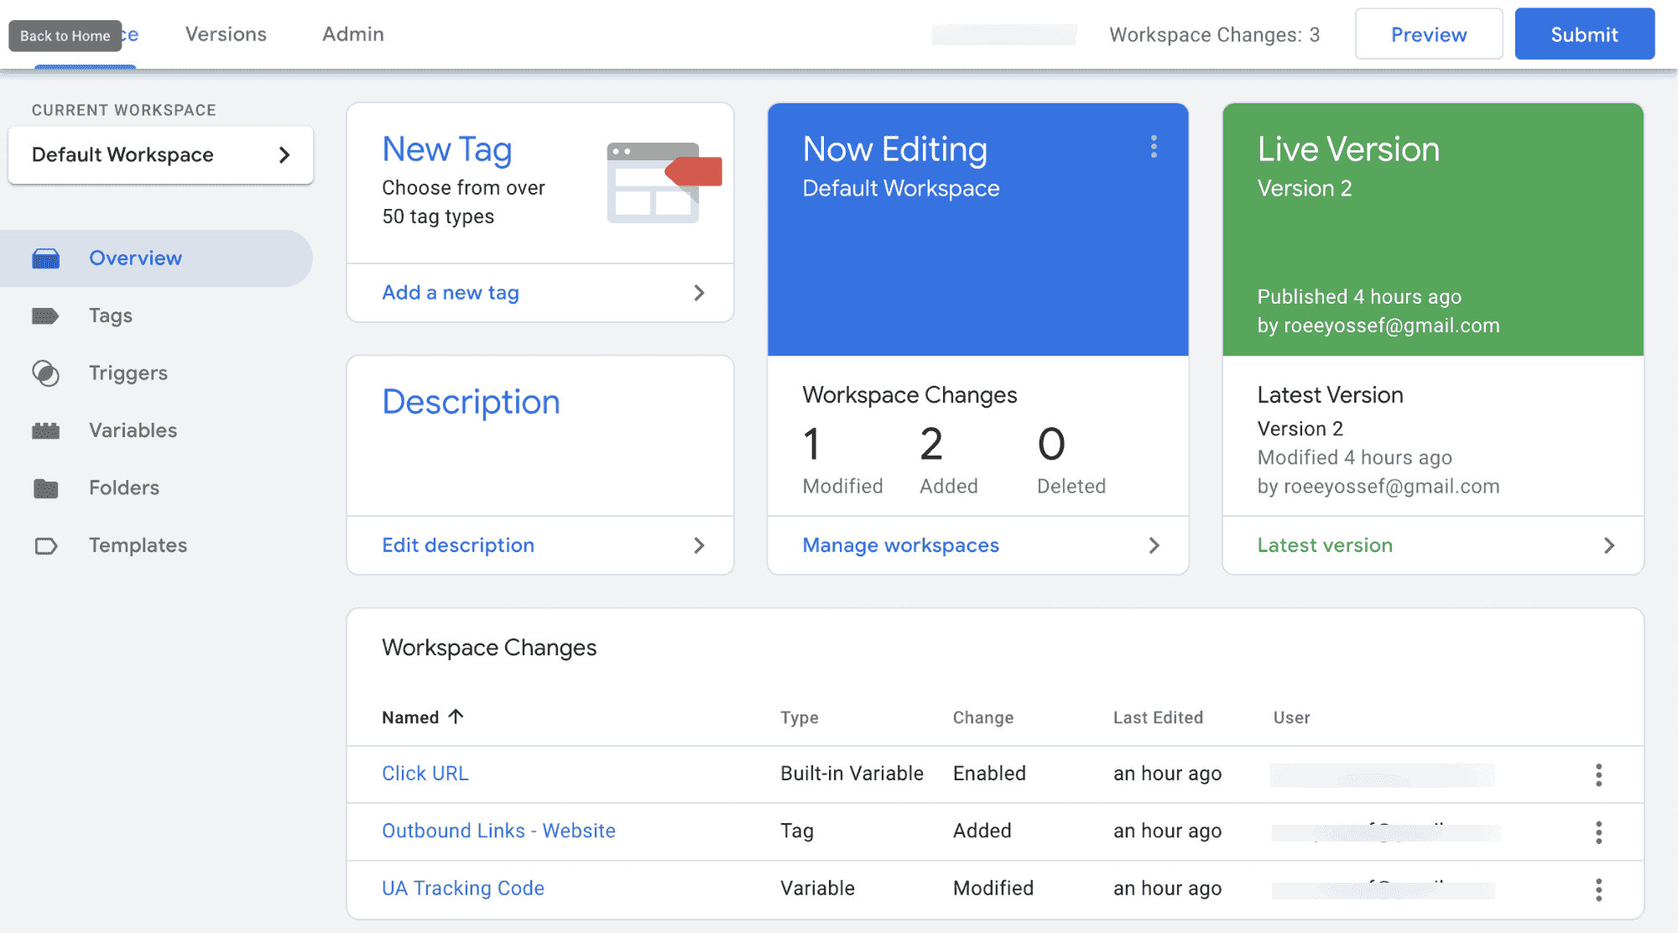
Task: Click the Tags sidebar icon
Action: tap(45, 316)
